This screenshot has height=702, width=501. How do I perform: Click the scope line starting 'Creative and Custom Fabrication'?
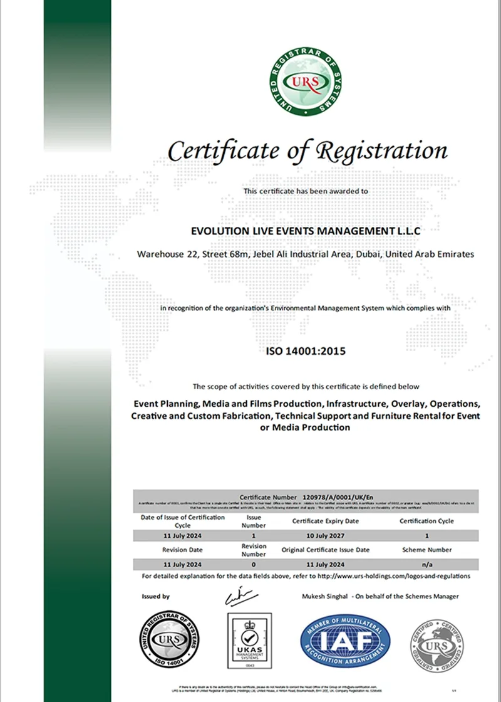pyautogui.click(x=306, y=416)
